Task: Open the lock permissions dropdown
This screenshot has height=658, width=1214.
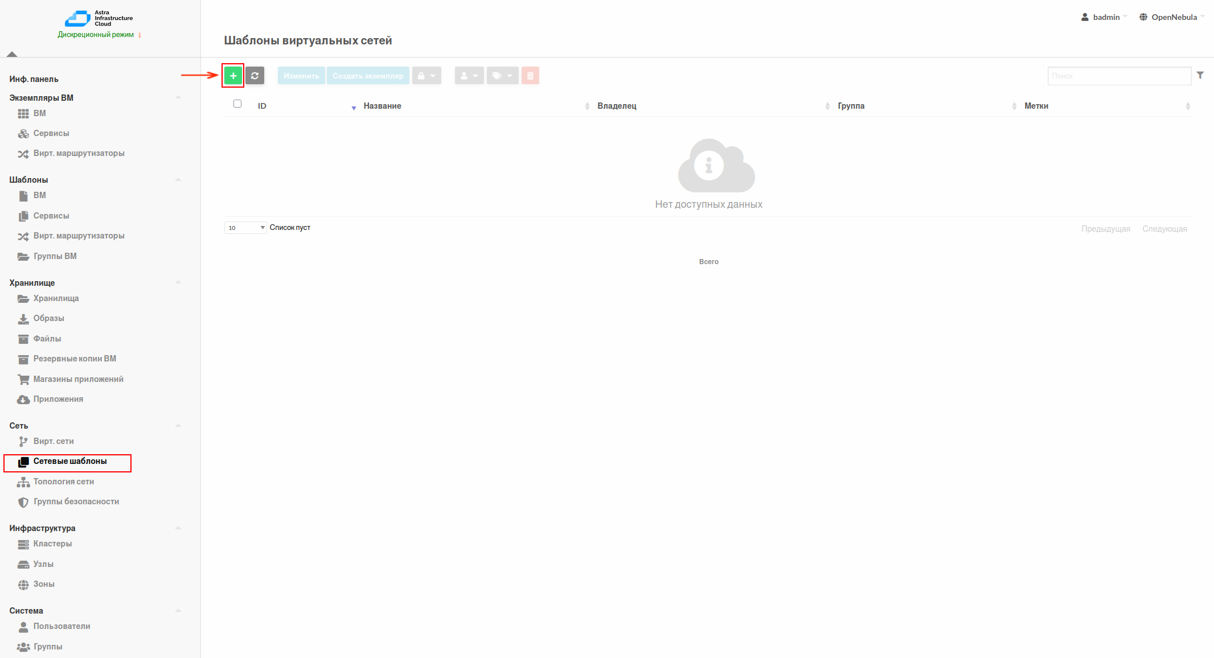Action: click(426, 76)
